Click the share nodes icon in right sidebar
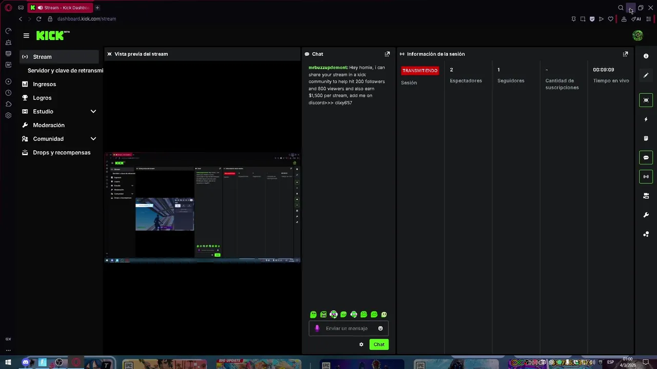Screen dimensions: 657x369 click(x=646, y=234)
